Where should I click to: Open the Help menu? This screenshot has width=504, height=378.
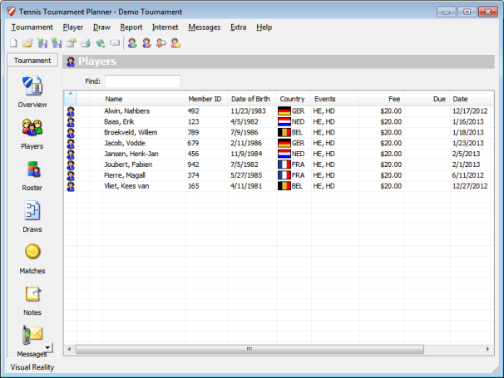pyautogui.click(x=264, y=27)
